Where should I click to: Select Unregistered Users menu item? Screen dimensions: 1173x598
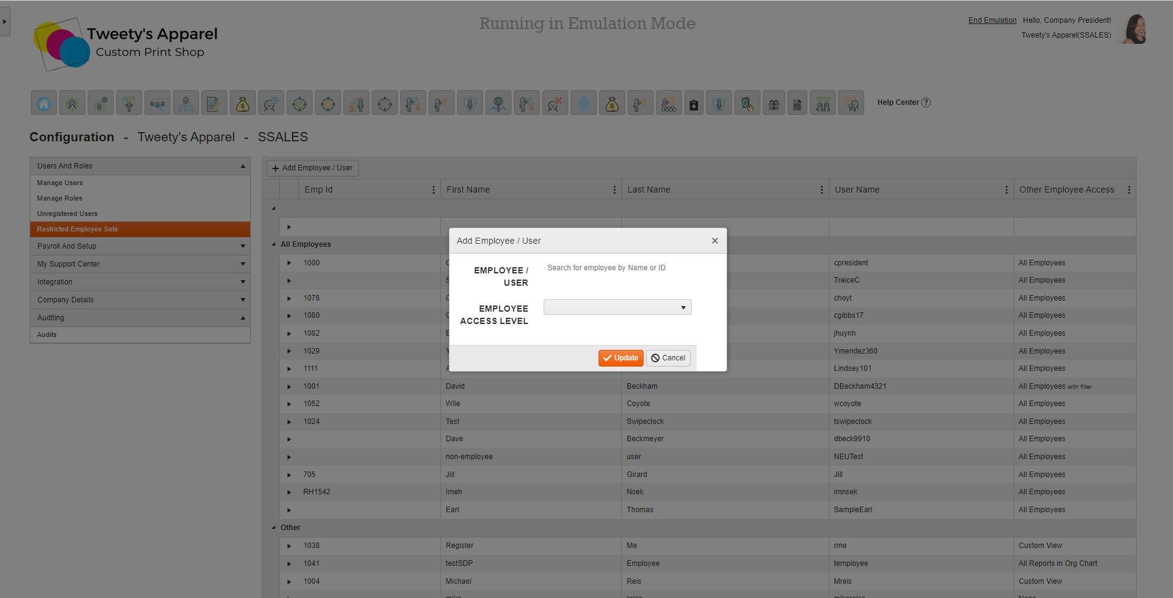click(140, 214)
